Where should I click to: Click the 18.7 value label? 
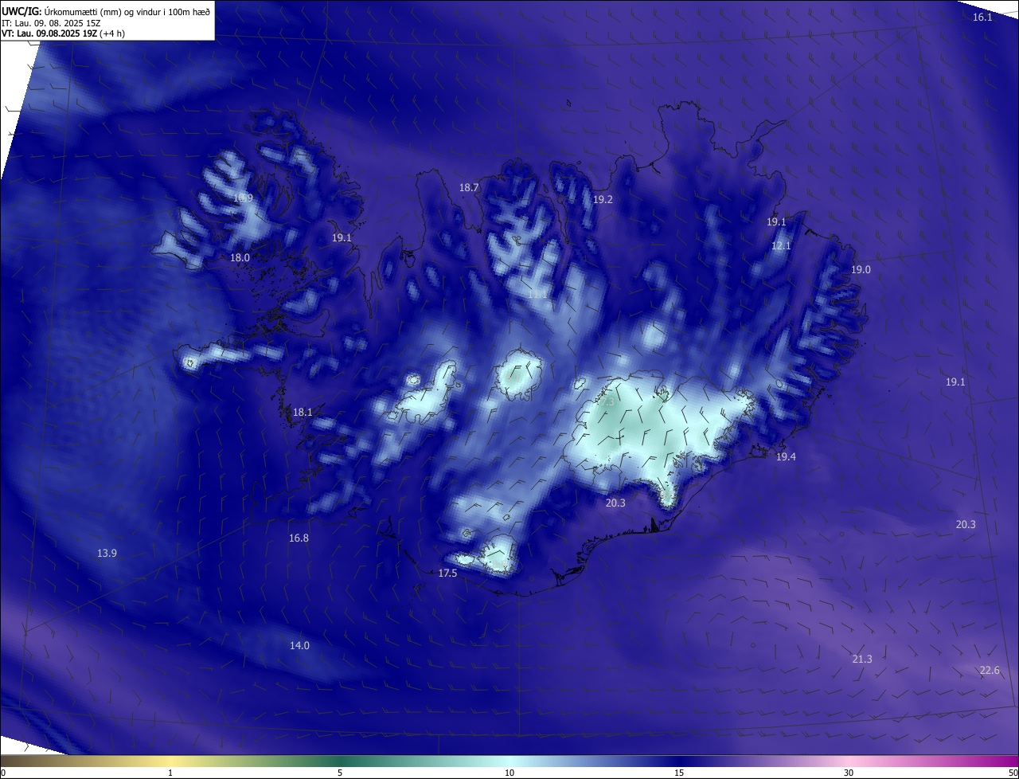pyautogui.click(x=469, y=188)
